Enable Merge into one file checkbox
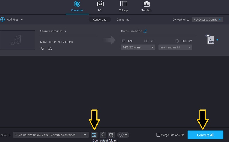Viewport: 229px width, 142px height. pos(158,135)
